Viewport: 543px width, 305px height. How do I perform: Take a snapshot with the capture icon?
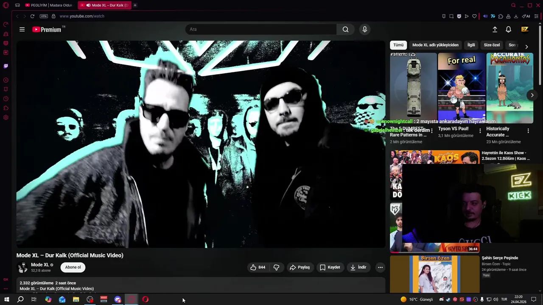(x=451, y=16)
